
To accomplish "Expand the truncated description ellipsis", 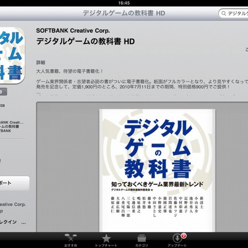I will tap(38, 93).
